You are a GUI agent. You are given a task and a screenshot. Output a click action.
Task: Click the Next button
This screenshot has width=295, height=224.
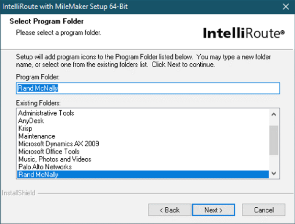point(214,210)
